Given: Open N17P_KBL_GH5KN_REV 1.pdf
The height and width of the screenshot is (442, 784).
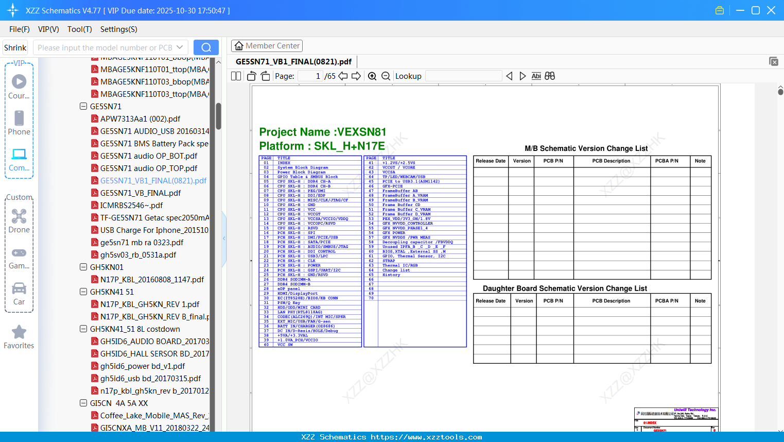Looking at the screenshot, I should [x=146, y=304].
